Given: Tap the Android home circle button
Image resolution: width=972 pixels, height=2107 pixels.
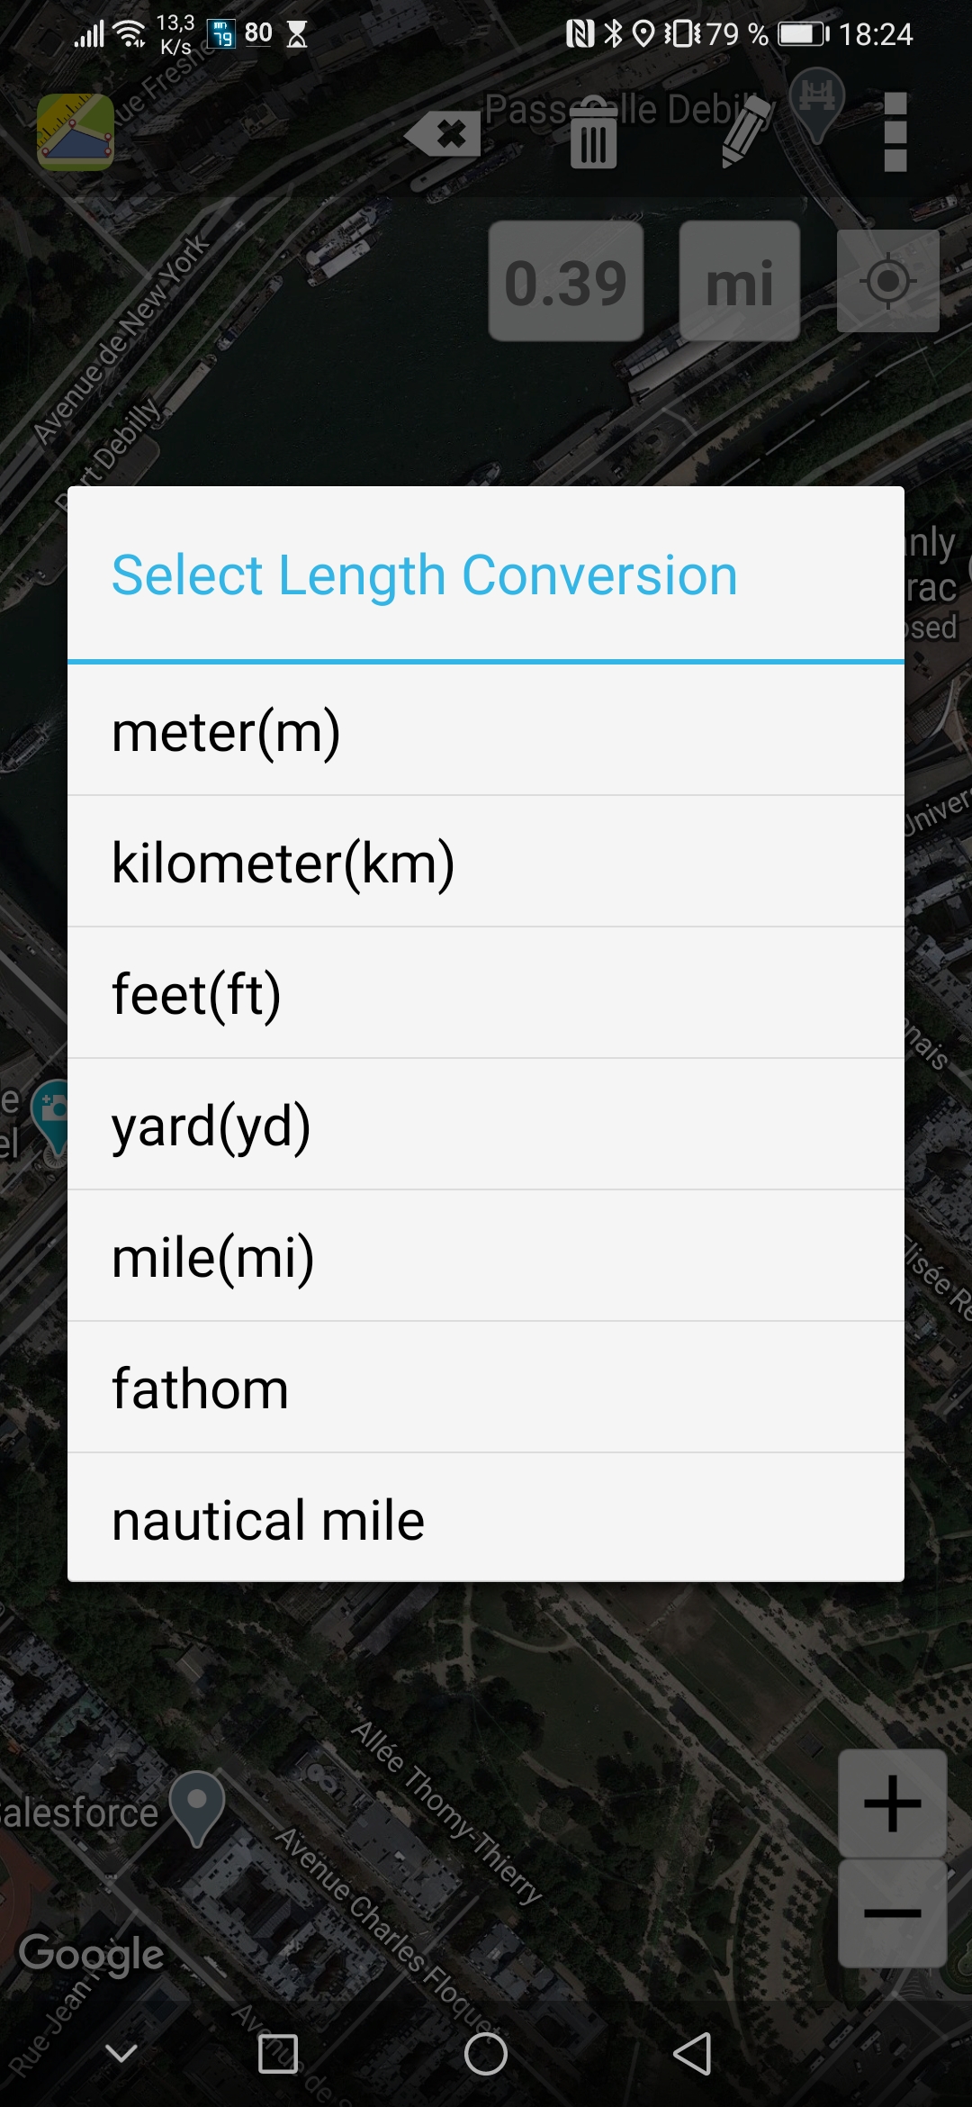Looking at the screenshot, I should [486, 2054].
